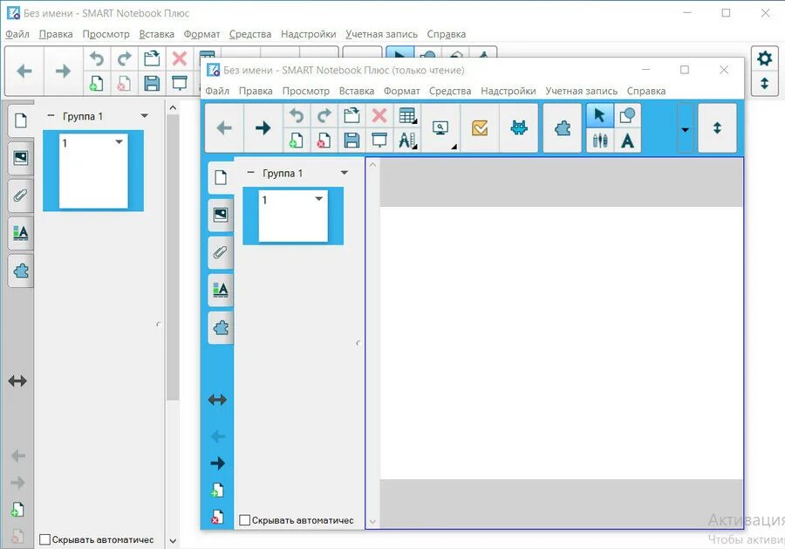Click scroll up arrow in front window canvas
785x549 pixels.
(372, 164)
